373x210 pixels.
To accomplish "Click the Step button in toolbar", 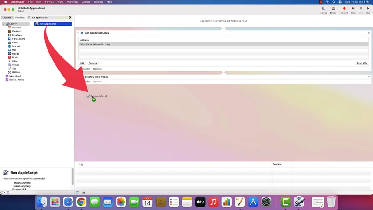I will click(x=353, y=9).
